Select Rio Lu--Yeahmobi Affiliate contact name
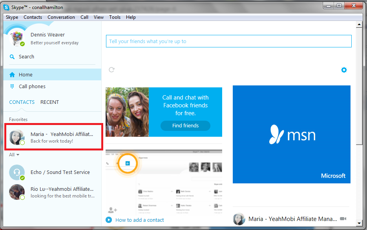367x230 pixels. (x=62, y=189)
